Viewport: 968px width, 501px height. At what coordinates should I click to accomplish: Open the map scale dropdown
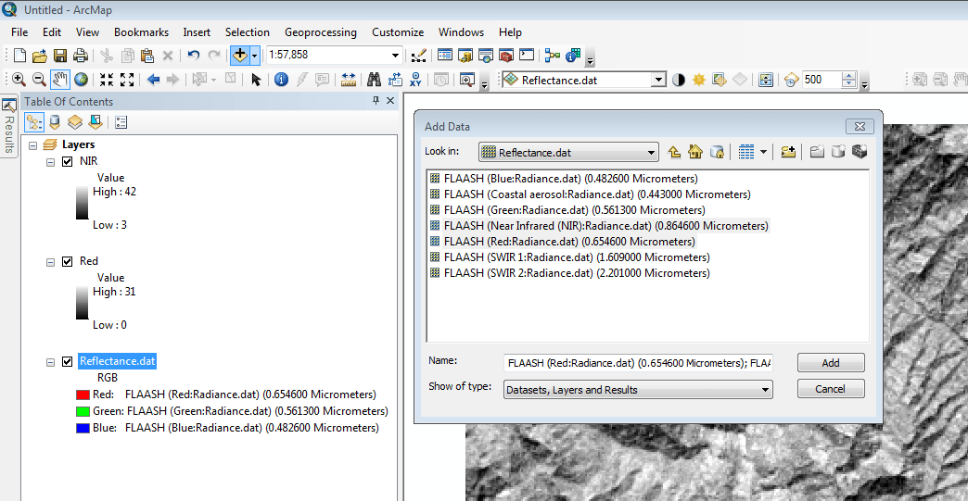tap(395, 56)
